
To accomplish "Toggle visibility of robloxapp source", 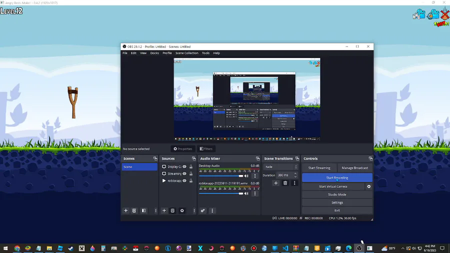I will [184, 180].
